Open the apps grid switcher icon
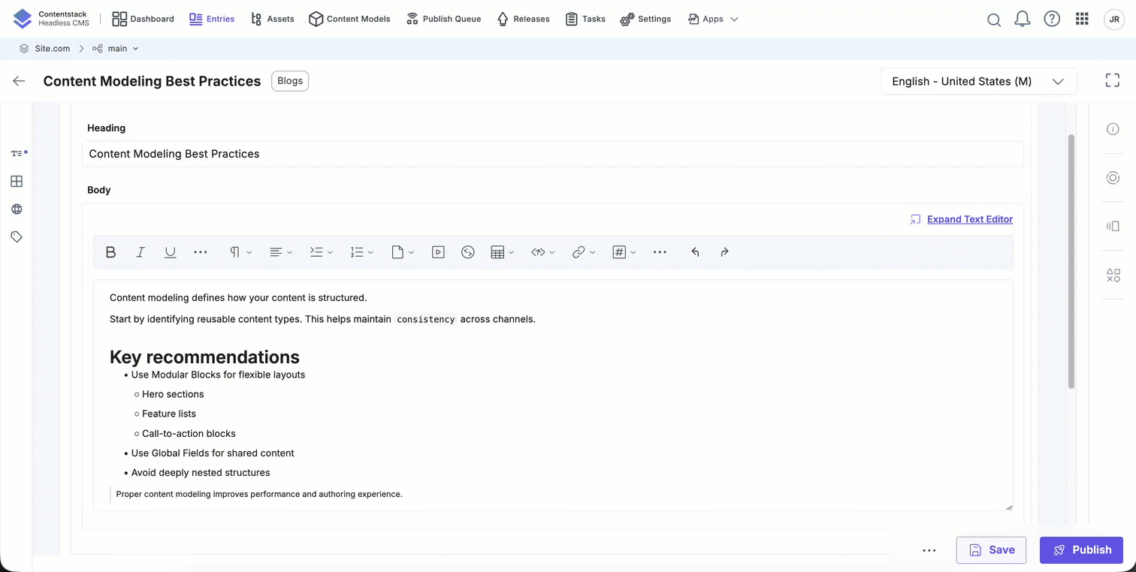Viewport: 1136px width, 572px height. tap(1082, 20)
